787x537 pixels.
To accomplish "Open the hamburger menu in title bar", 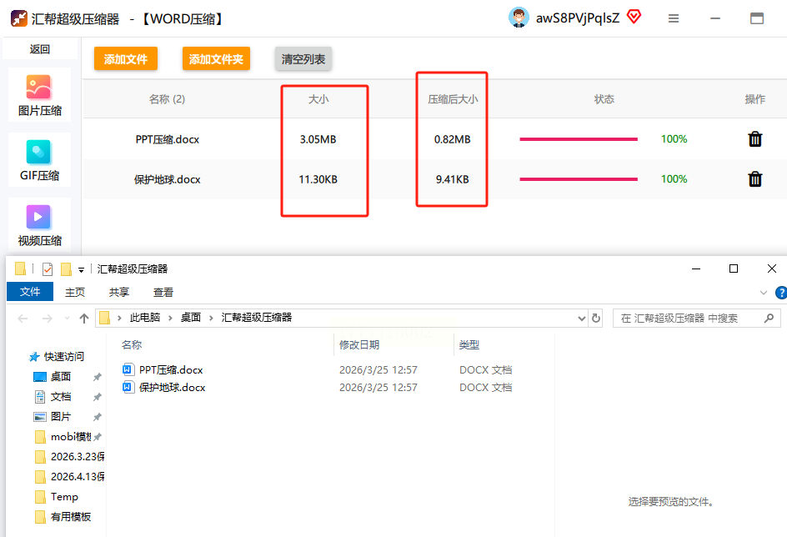I will 674,18.
